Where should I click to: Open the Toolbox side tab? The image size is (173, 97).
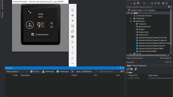2,15
